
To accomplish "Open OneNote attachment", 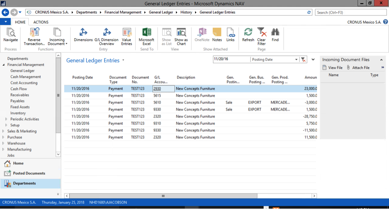I will [x=202, y=35].
